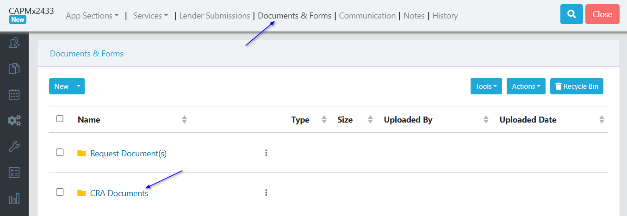Open the Tools dropdown menu

(x=486, y=86)
